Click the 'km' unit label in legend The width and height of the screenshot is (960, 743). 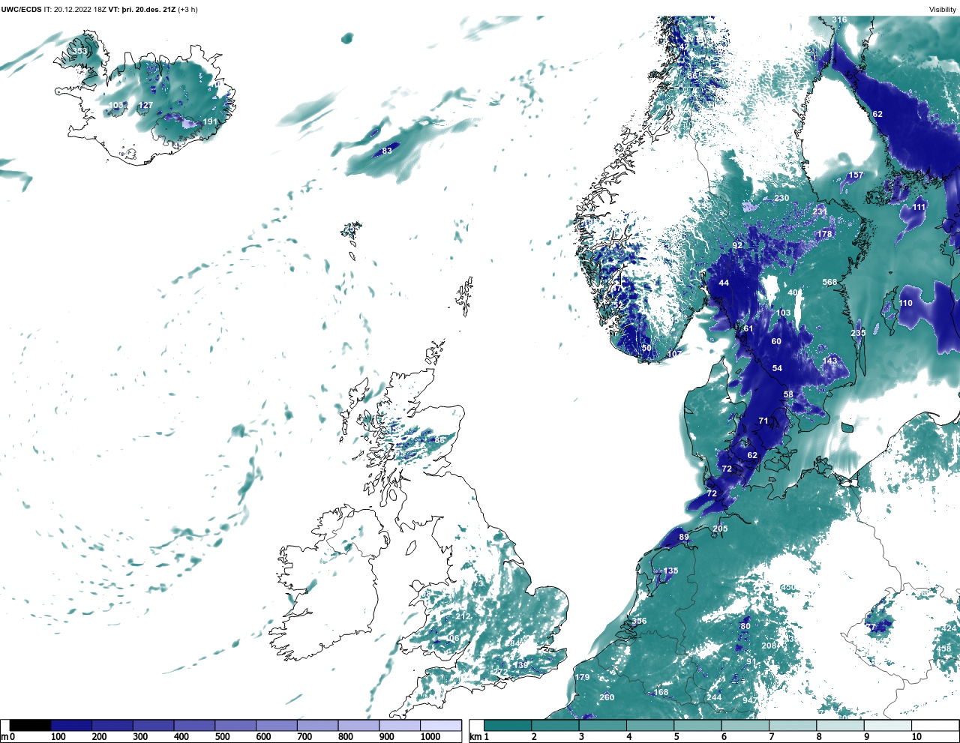click(x=474, y=737)
